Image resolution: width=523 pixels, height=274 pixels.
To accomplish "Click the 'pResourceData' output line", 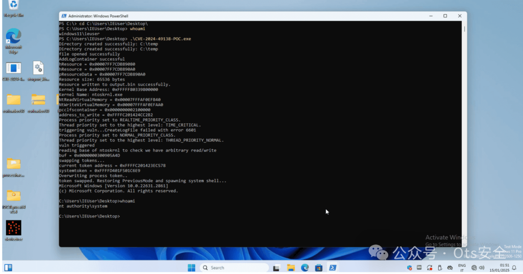I will click(x=102, y=74).
